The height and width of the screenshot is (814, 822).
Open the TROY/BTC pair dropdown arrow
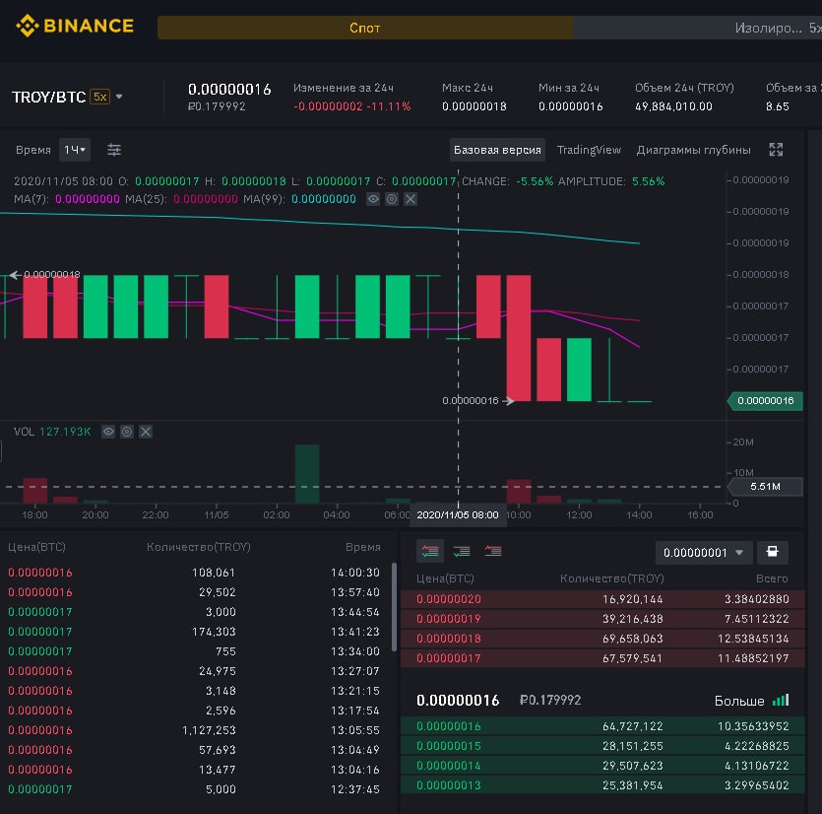(x=119, y=97)
